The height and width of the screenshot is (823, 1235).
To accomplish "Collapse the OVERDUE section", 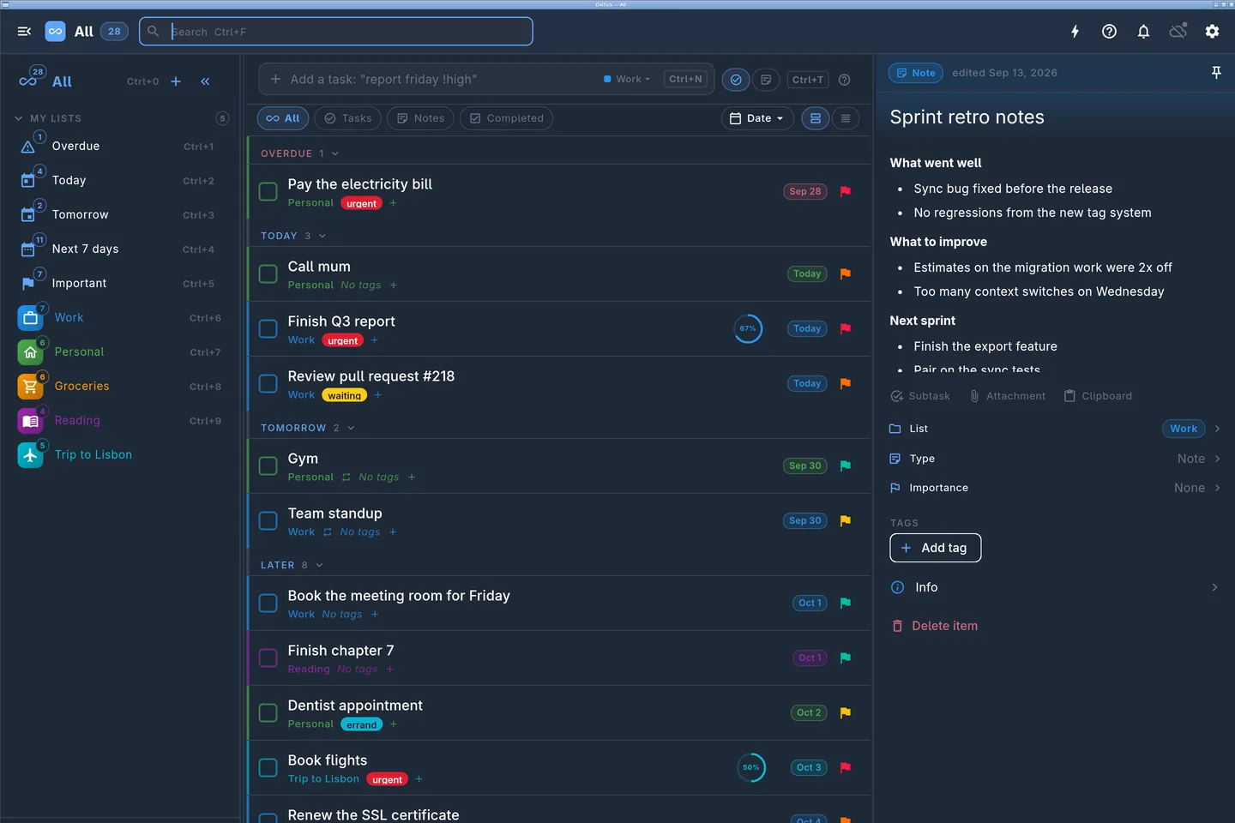I will (334, 153).
